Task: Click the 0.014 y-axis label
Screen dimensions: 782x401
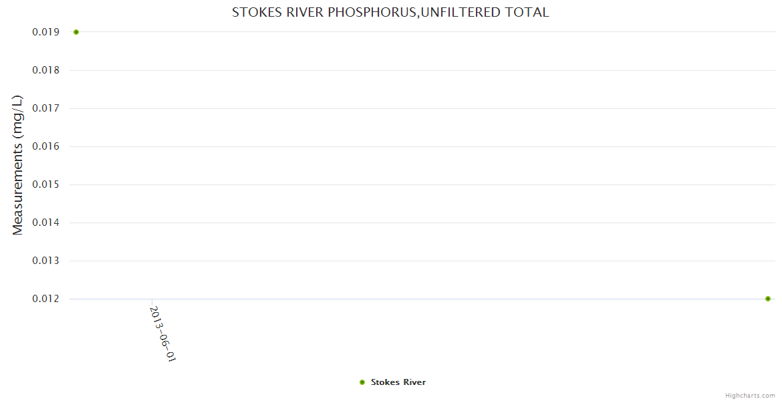Action: pos(45,223)
